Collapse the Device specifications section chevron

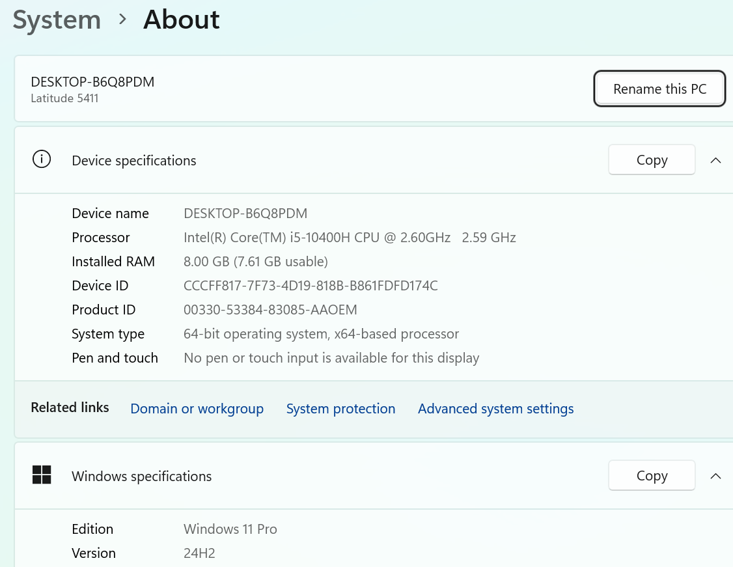pyautogui.click(x=715, y=160)
